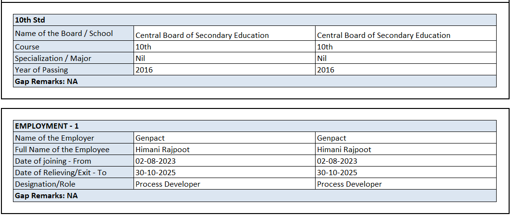Image resolution: width=512 pixels, height=215 pixels.
Task: Click Gap Remarks row under Employment section
Action: coord(46,196)
